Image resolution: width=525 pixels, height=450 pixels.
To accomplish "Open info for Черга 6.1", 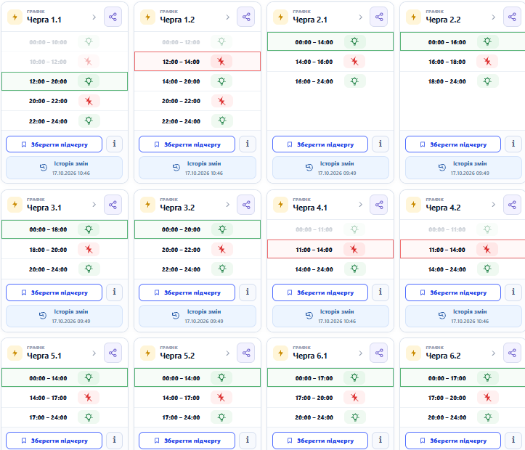I will tap(380, 441).
